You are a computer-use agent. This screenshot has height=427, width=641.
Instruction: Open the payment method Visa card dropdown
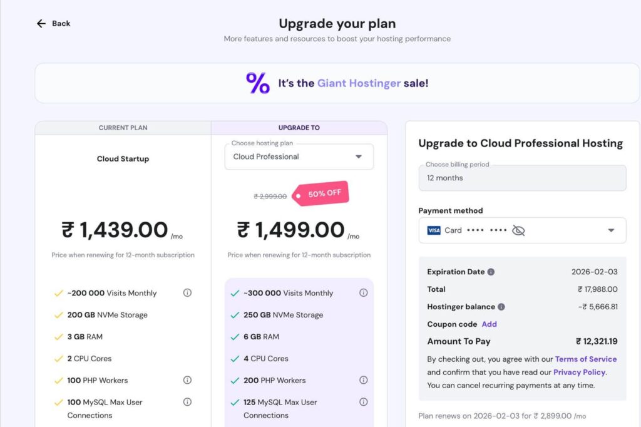click(522, 230)
